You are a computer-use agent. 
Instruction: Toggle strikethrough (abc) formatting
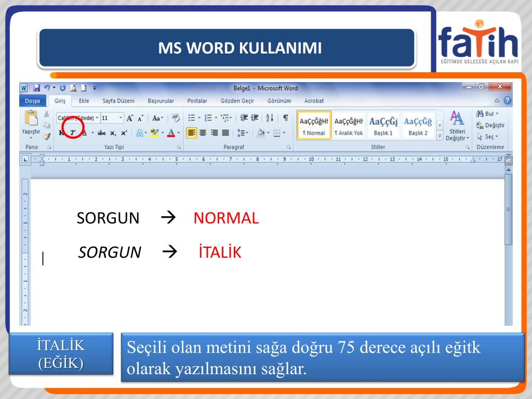pyautogui.click(x=101, y=133)
